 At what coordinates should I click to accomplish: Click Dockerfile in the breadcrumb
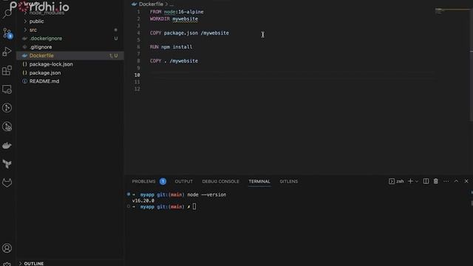151,4
